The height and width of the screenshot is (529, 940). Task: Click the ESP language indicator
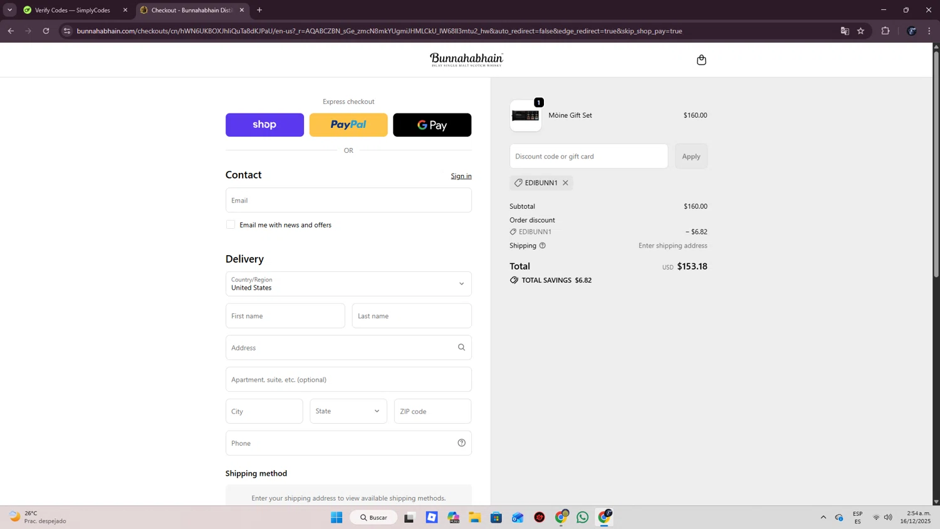pos(857,518)
